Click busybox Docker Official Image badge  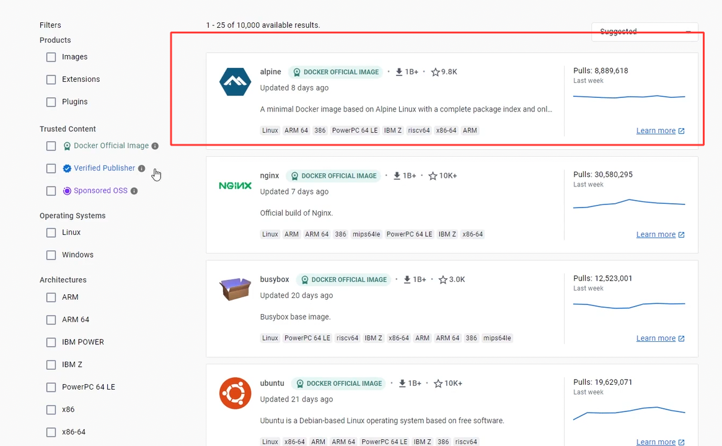click(x=343, y=279)
